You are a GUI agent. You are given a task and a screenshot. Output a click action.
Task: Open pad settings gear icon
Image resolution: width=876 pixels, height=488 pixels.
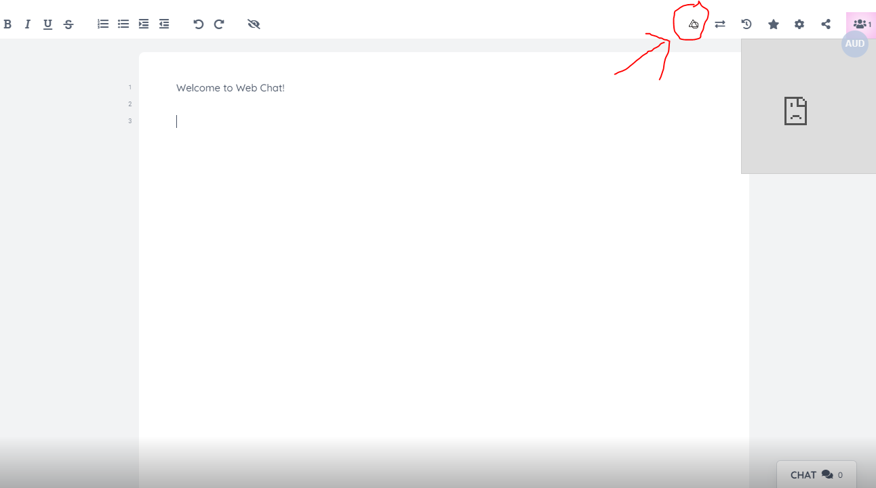(799, 24)
